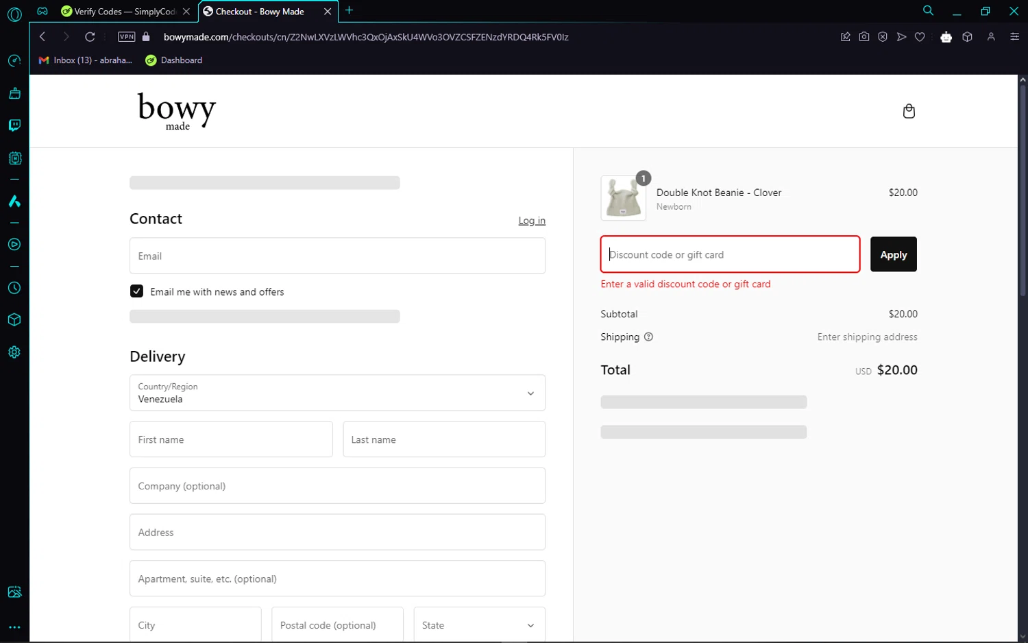The width and height of the screenshot is (1028, 643).
Task: Open the Opera menu logo in the sidebar
Action: click(x=14, y=14)
